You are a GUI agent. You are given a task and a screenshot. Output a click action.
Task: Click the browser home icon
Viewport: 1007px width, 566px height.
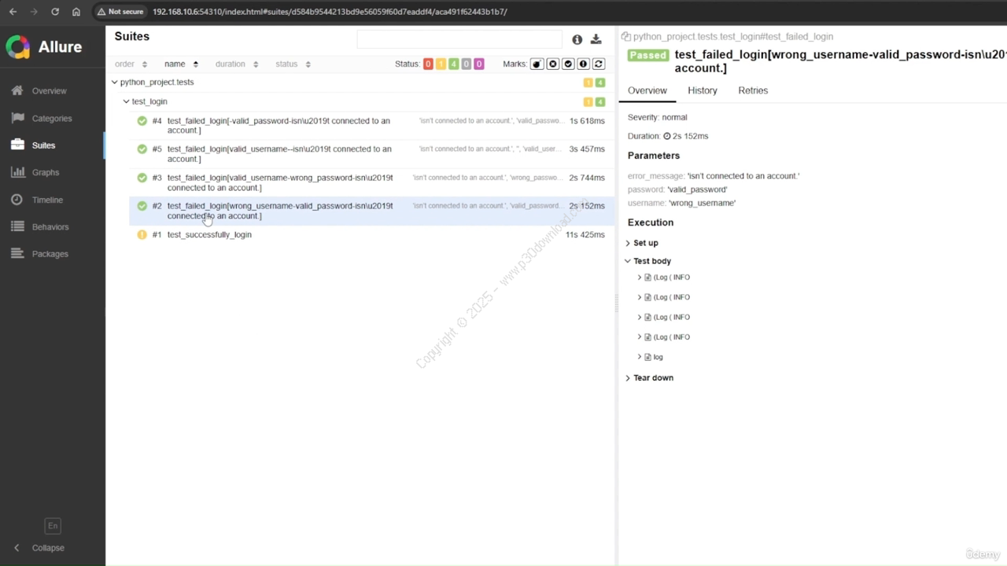click(x=76, y=12)
